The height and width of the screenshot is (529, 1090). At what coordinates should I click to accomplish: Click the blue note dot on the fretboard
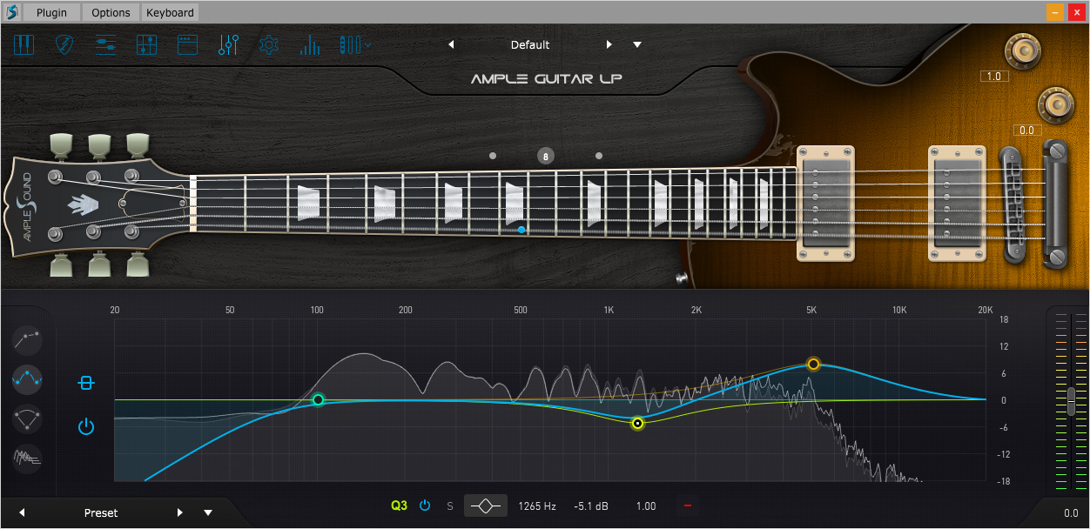tap(521, 230)
